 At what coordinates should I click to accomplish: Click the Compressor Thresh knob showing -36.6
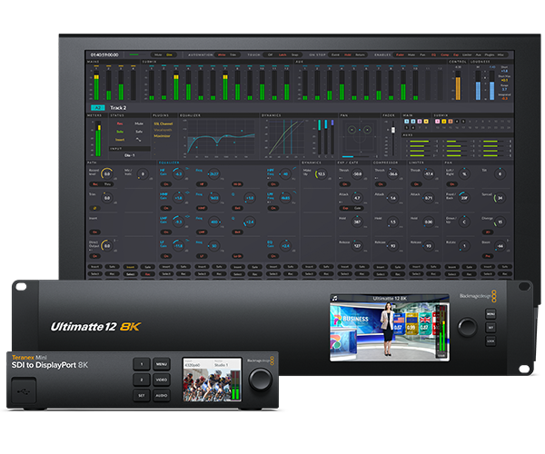pos(393,173)
